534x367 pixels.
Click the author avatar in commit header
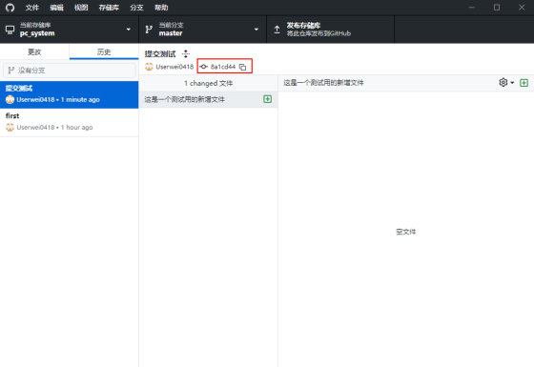[149, 67]
